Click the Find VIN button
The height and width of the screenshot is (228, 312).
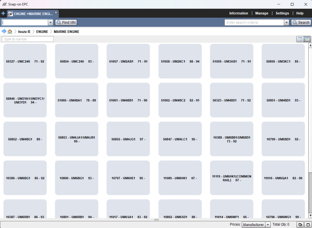pos(66,23)
